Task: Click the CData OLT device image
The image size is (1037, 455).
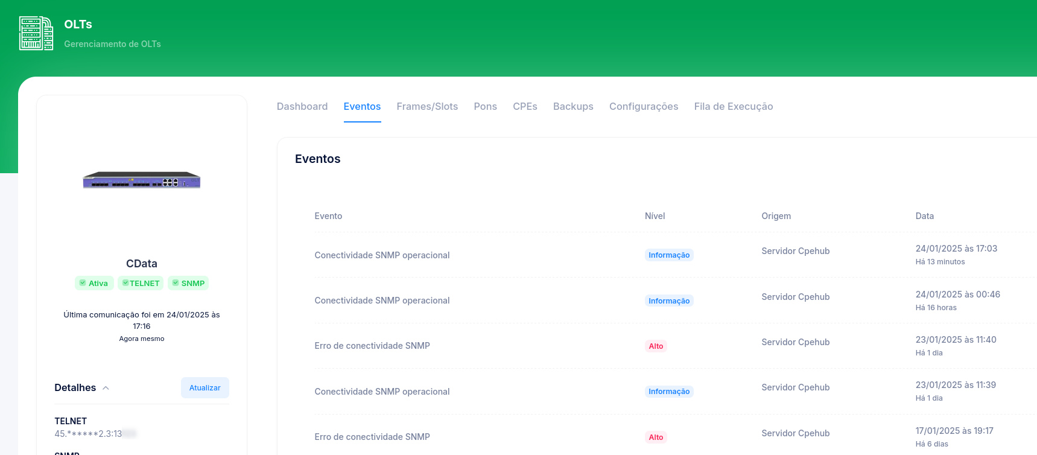Action: point(142,180)
